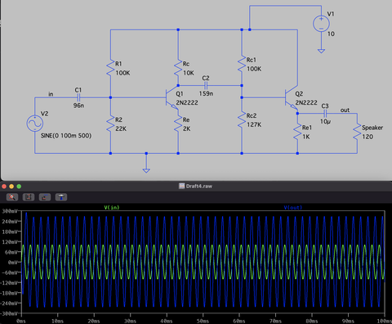Click the Q1 transistor symbol
The image size is (392, 324).
172,97
